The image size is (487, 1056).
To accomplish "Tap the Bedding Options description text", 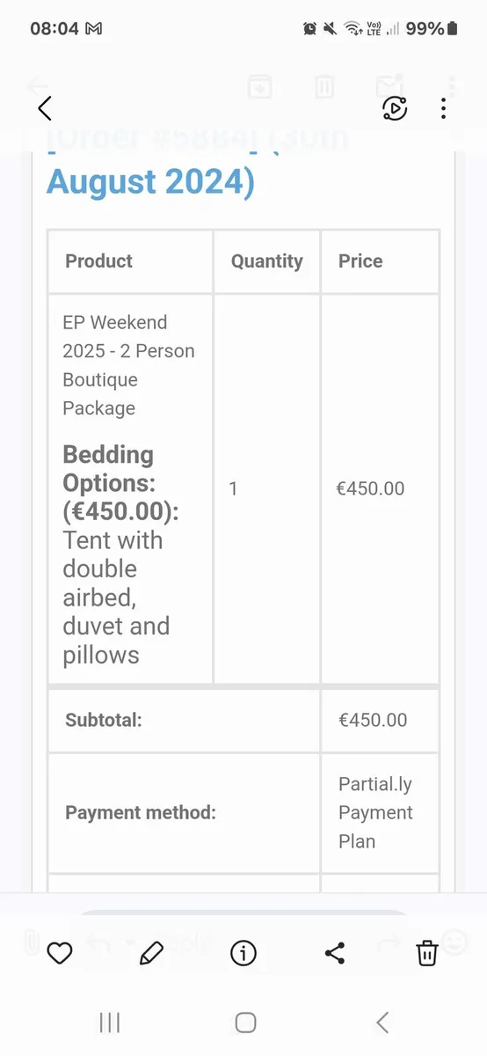I will click(116, 554).
